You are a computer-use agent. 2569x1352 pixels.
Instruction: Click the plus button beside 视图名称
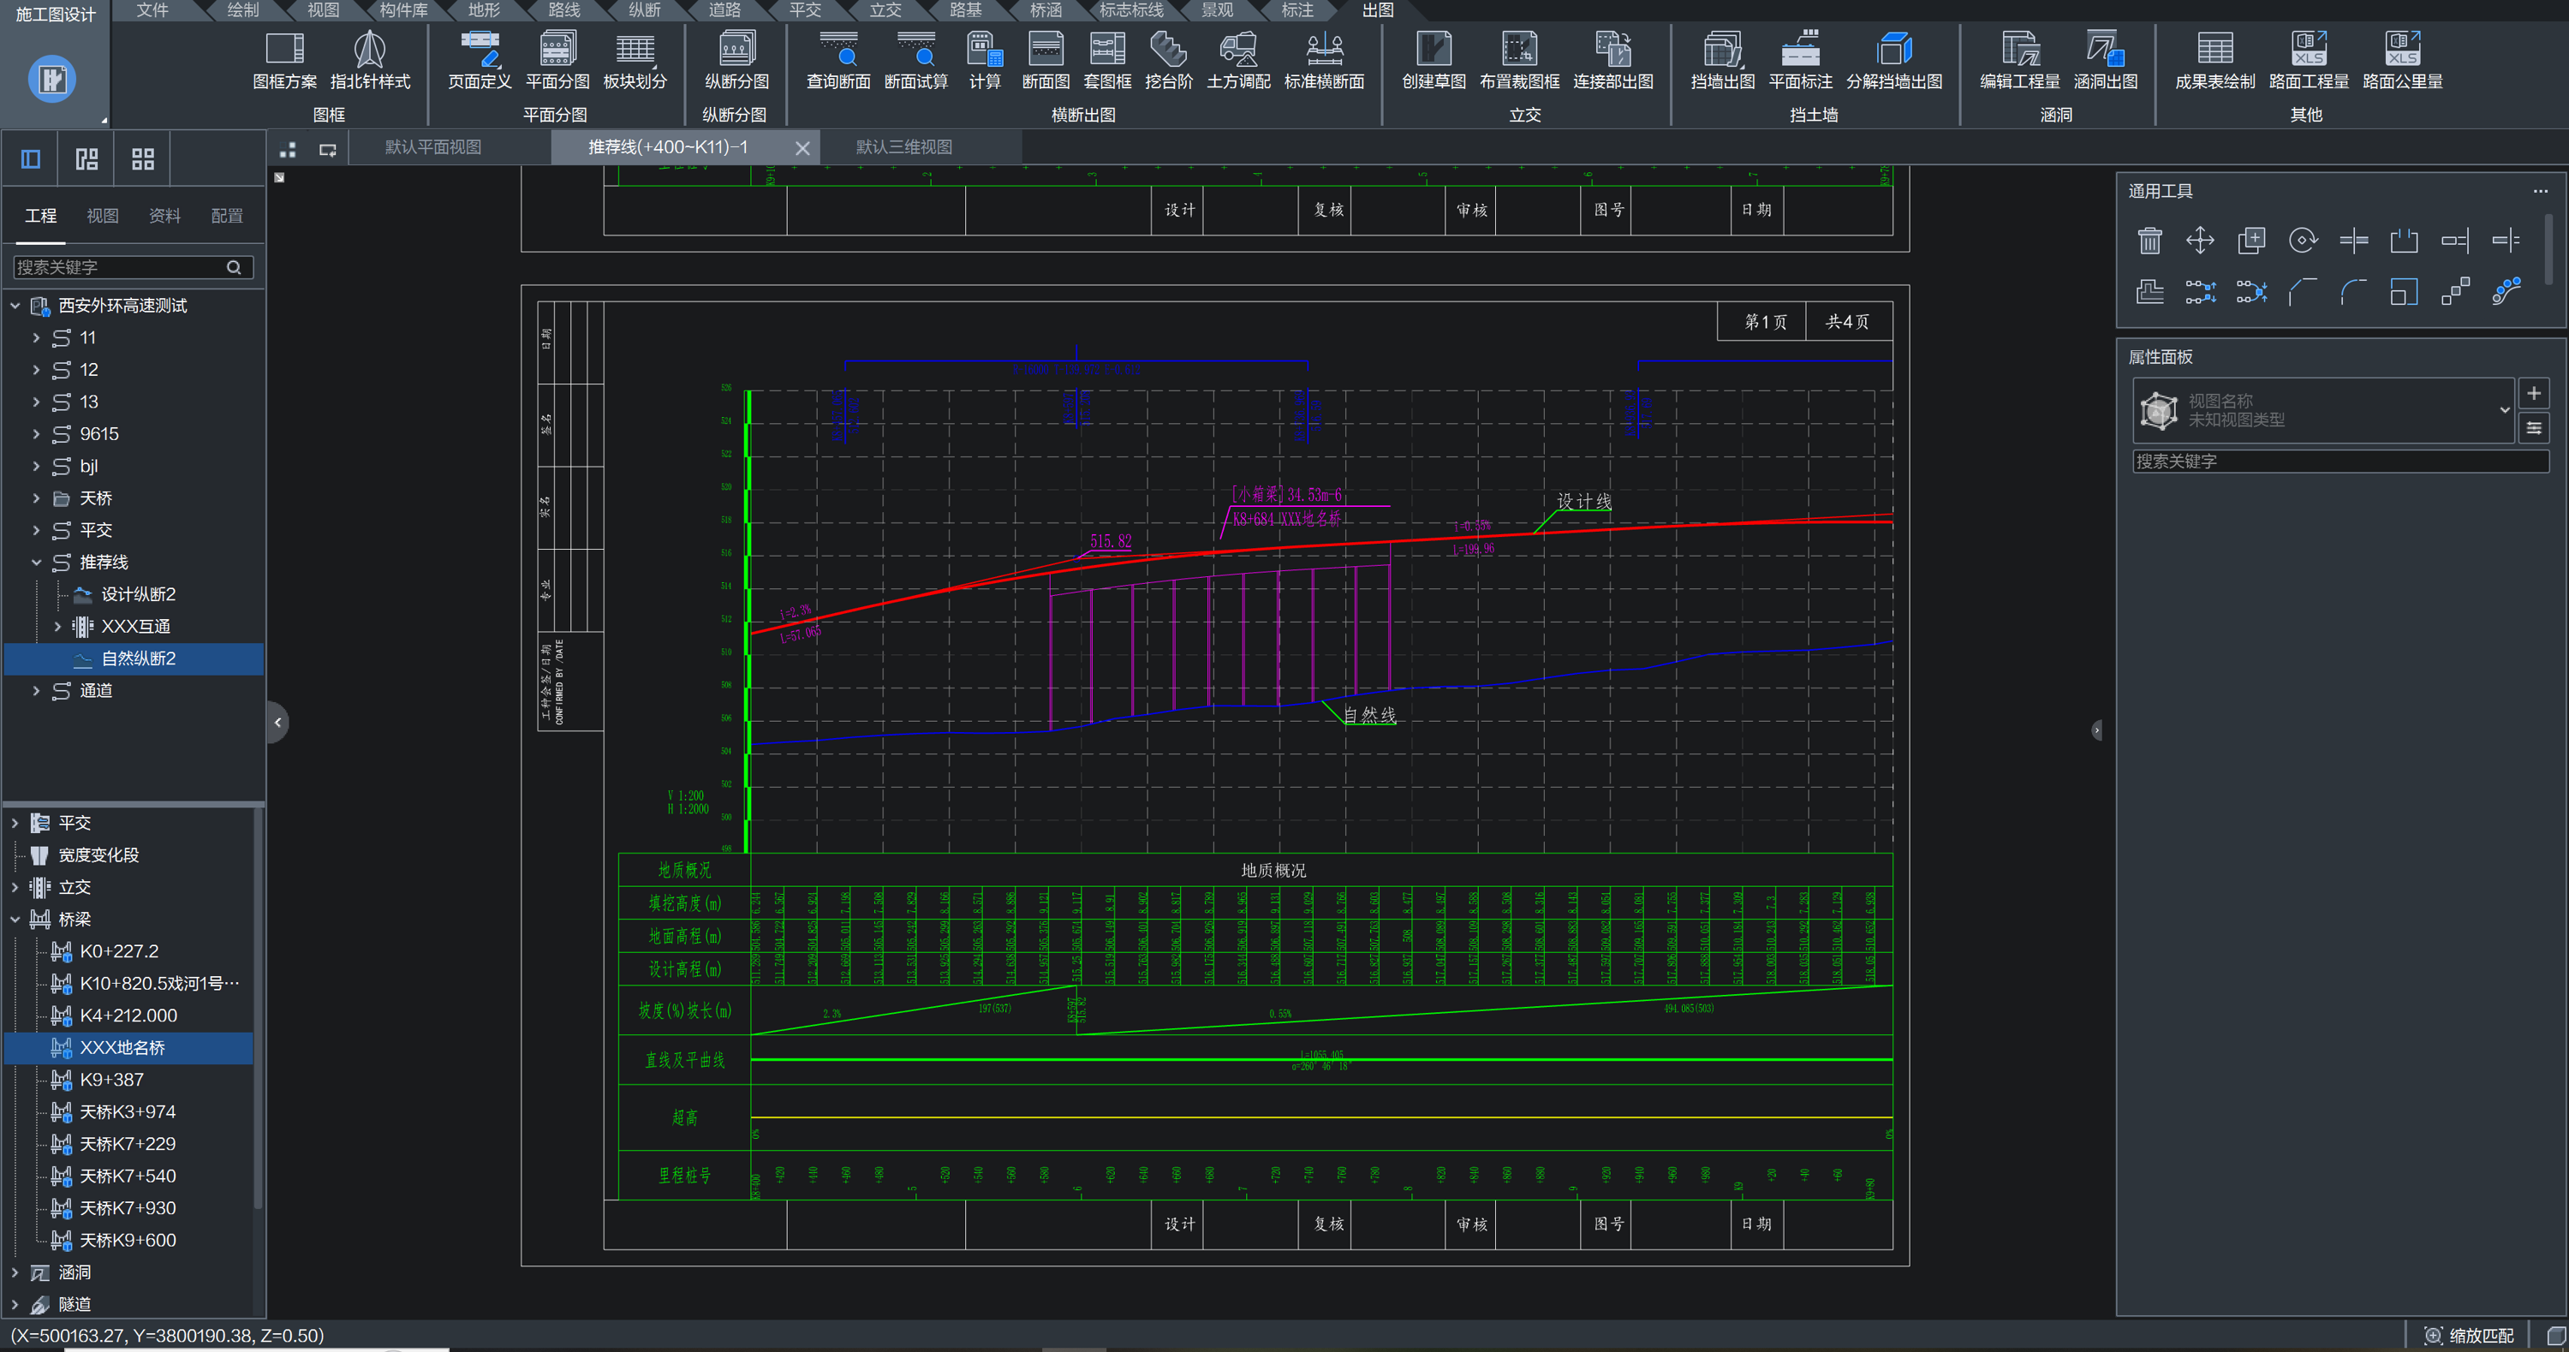pyautogui.click(x=2533, y=393)
